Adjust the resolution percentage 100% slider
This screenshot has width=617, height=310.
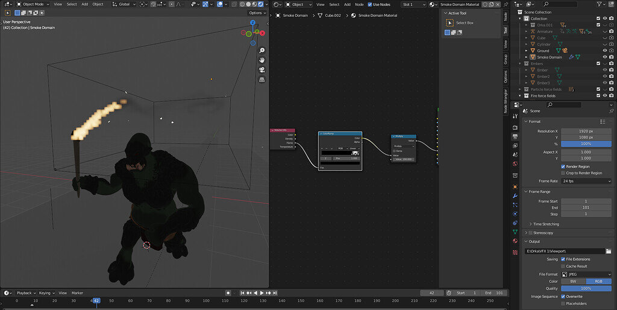tap(586, 144)
